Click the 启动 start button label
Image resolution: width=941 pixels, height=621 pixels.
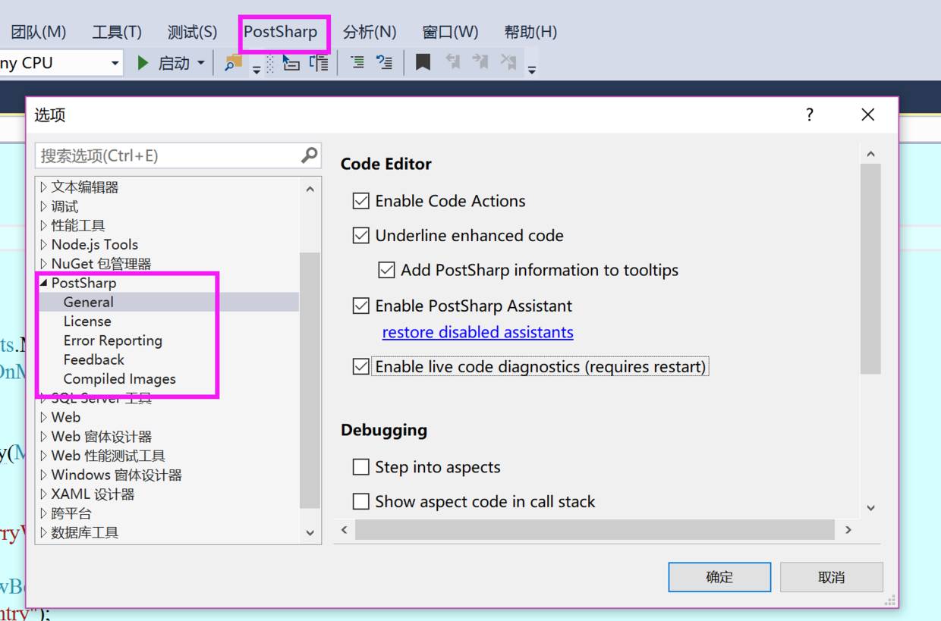pyautogui.click(x=174, y=63)
